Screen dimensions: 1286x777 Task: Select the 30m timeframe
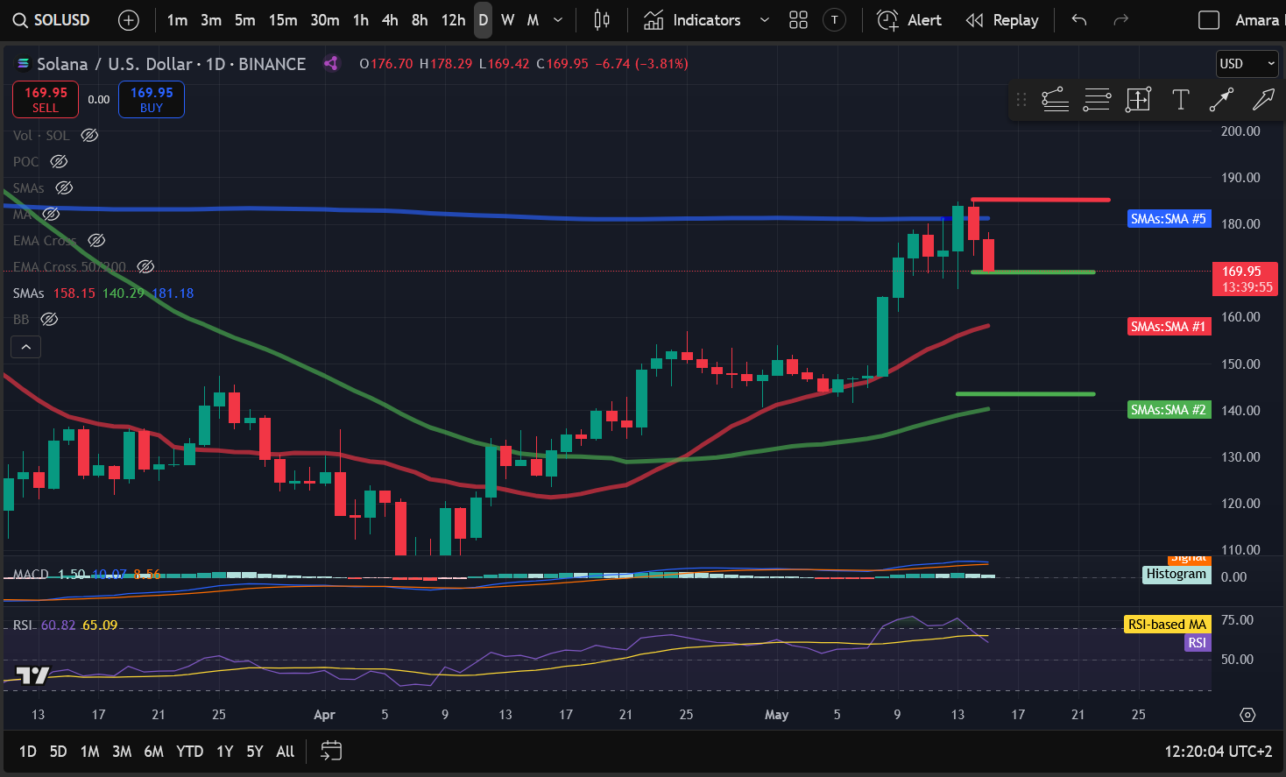(325, 20)
